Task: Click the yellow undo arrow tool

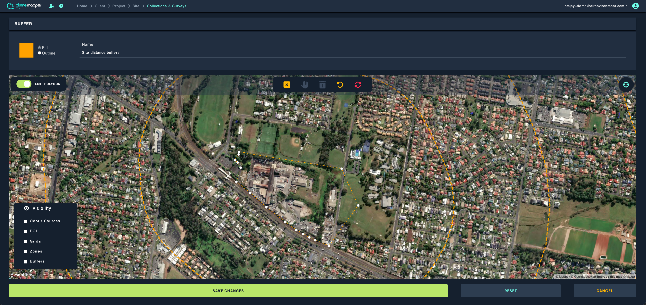Action: click(x=340, y=85)
